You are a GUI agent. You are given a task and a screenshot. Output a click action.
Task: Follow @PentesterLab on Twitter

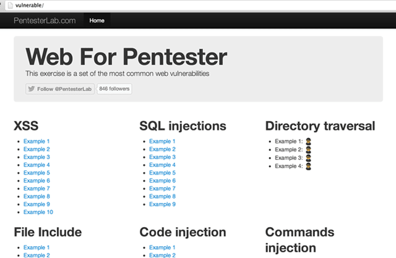coord(60,89)
